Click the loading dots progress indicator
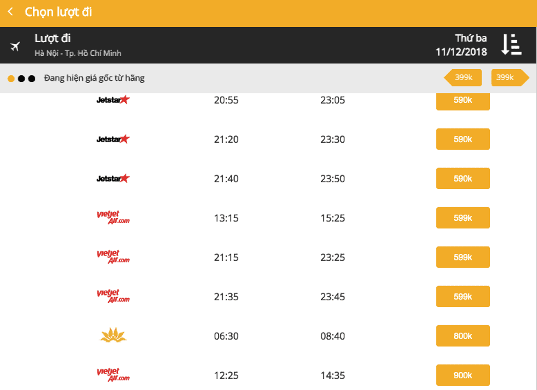The image size is (537, 390). click(x=21, y=79)
